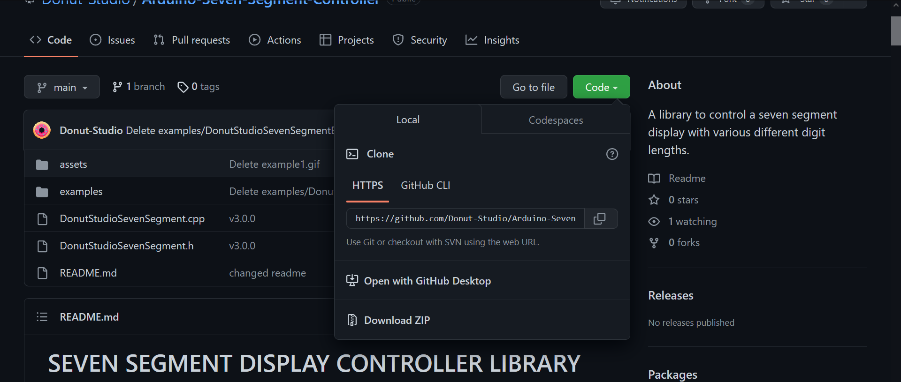Click the zip file icon beside Download ZIP
Screen dimensions: 901x382
(x=352, y=320)
